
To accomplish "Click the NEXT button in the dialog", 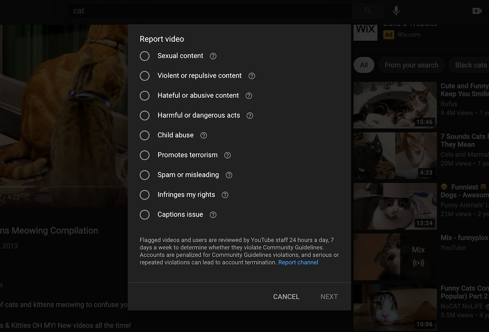I will 329,297.
